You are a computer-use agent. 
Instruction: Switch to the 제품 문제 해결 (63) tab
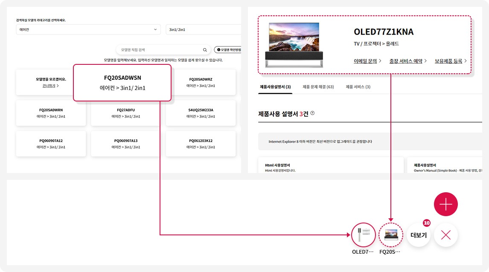point(318,87)
